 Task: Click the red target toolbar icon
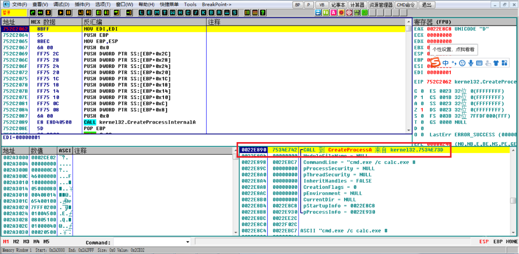(349, 13)
